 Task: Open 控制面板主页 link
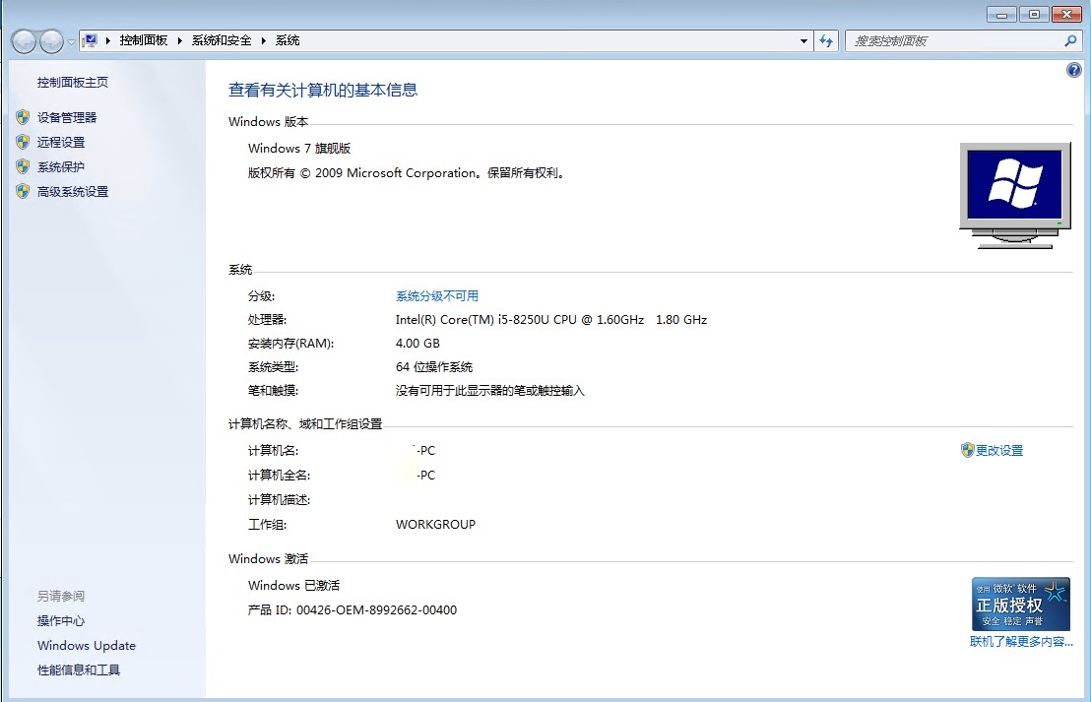(x=72, y=82)
